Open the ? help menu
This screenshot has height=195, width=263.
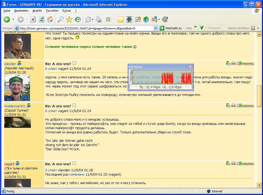coord(76,11)
